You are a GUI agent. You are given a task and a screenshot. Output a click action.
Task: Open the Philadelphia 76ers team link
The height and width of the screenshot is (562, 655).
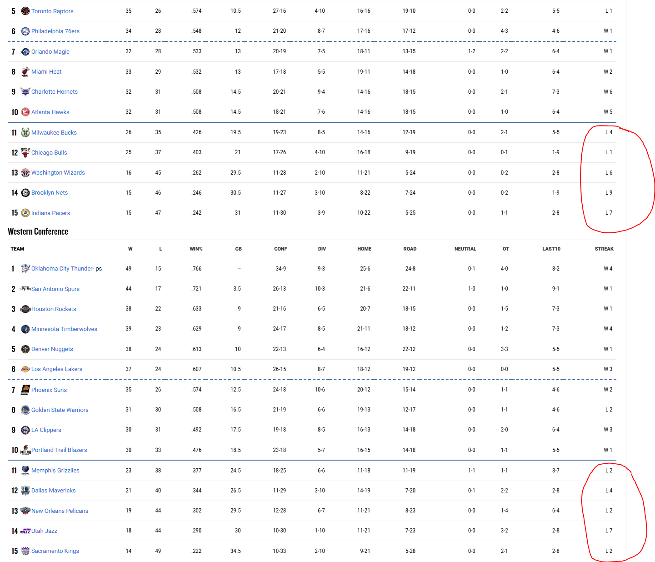(55, 31)
